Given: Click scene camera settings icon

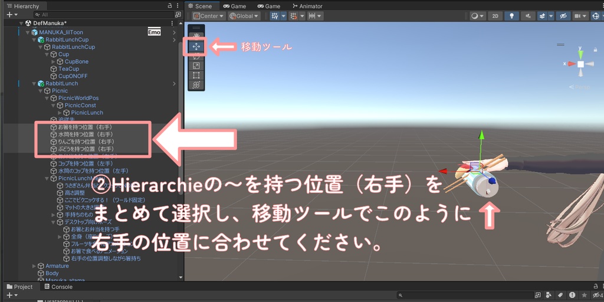Looking at the screenshot, I should 577,16.
